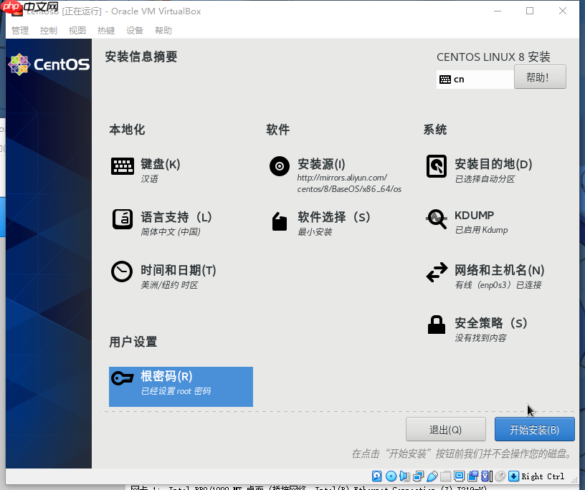Click the 软件选择(S) package icon

click(x=279, y=221)
